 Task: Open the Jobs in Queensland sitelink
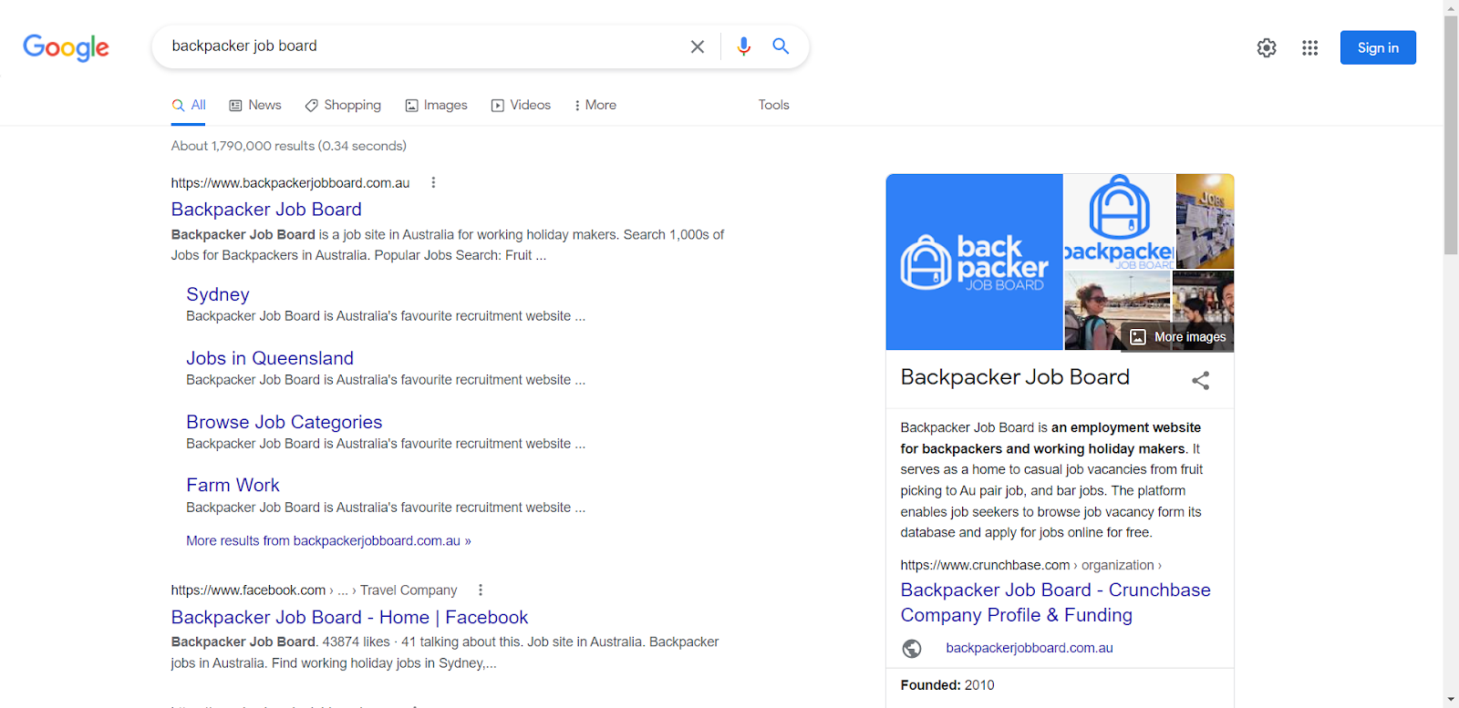tap(270, 358)
